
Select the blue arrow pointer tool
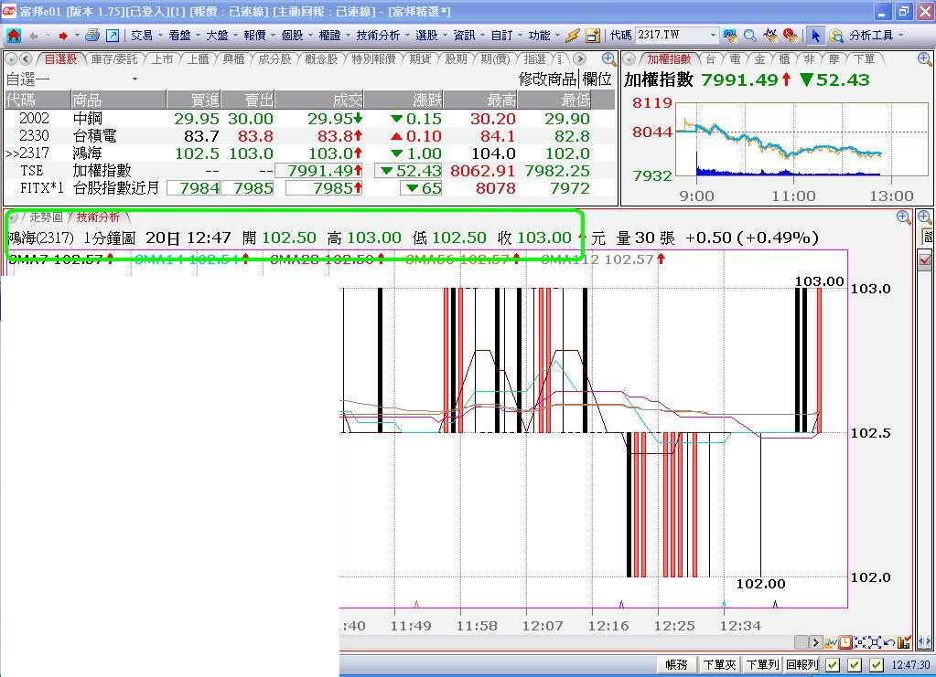pyautogui.click(x=815, y=36)
